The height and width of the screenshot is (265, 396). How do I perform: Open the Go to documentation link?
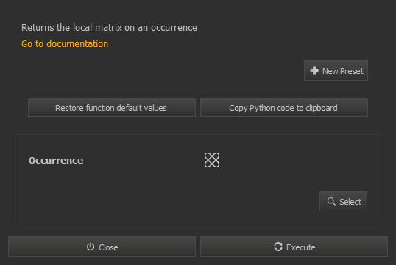(65, 44)
